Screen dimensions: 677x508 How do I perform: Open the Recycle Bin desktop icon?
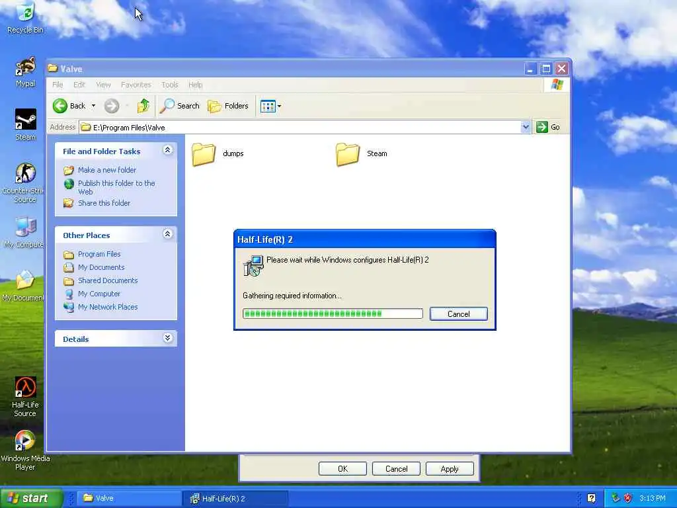[26, 17]
